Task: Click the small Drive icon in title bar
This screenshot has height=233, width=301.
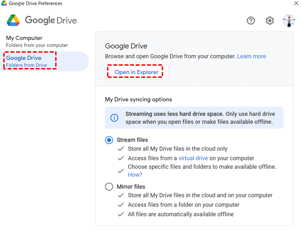Action: (4, 4)
